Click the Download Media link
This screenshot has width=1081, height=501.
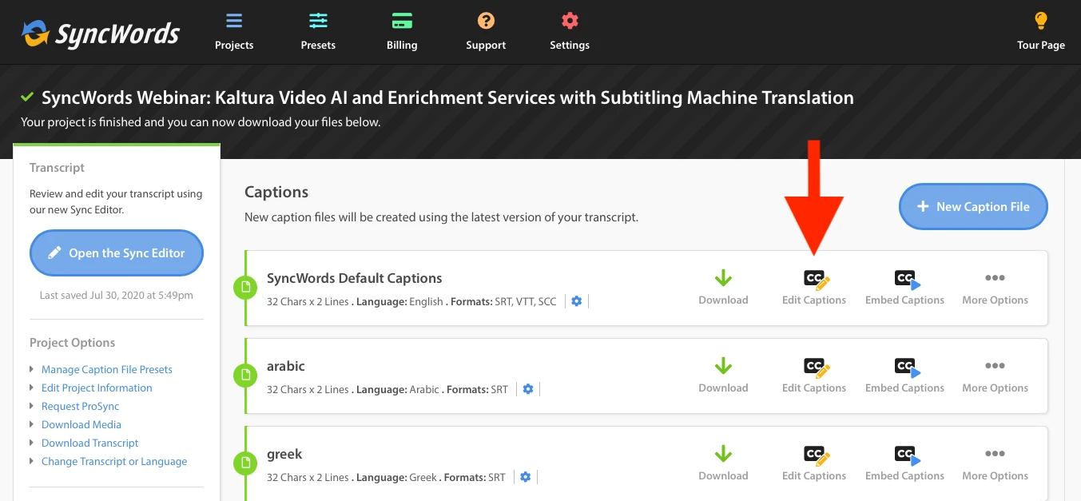81,424
